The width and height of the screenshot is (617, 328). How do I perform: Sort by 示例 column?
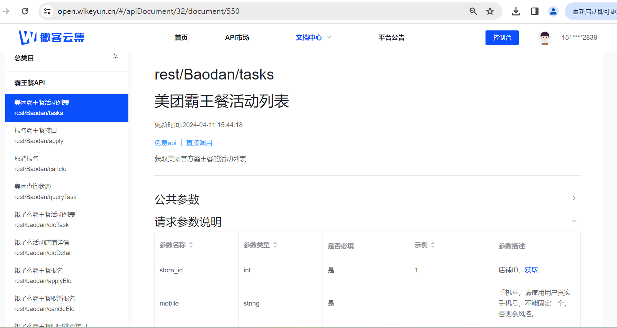pos(433,245)
